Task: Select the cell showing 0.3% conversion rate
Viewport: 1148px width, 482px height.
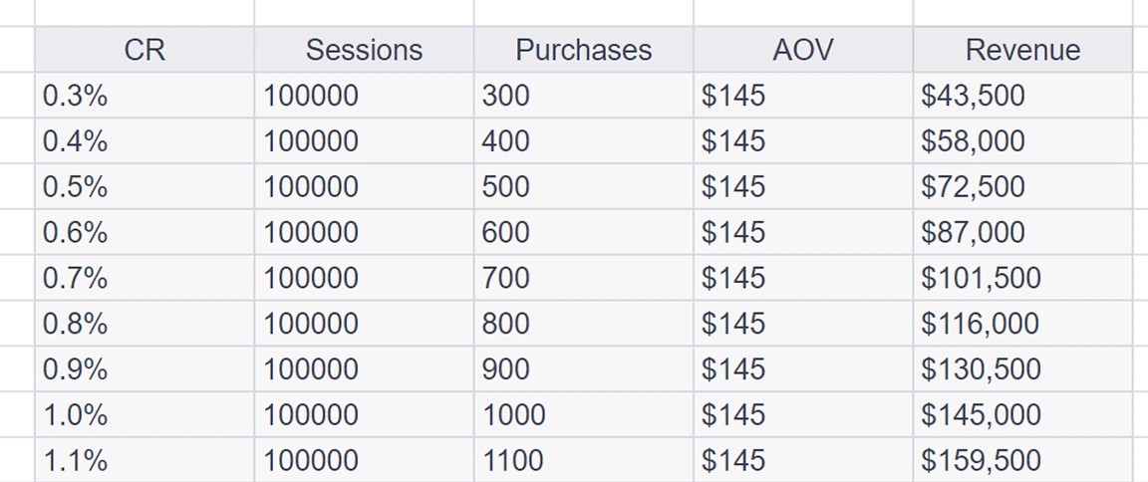Action: pyautogui.click(x=144, y=96)
